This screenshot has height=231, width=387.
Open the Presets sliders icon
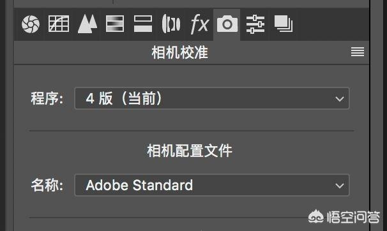(255, 24)
